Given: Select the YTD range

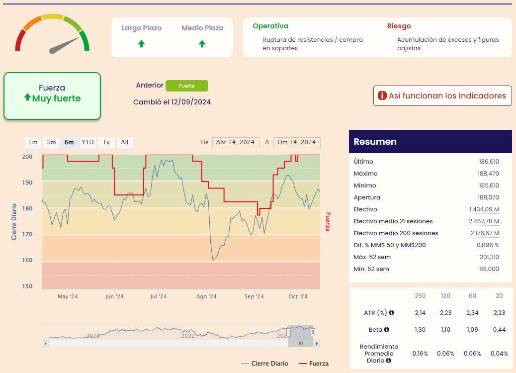Looking at the screenshot, I should click(x=87, y=142).
